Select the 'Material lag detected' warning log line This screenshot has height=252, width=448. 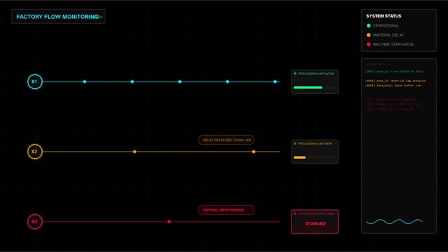(395, 80)
